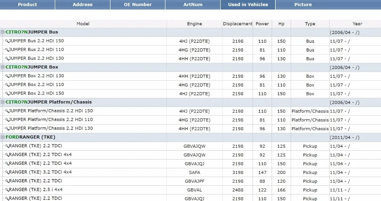Click magnifier icon beside JUMPER Bus 2.2 HDi 110

(x=7, y=50)
